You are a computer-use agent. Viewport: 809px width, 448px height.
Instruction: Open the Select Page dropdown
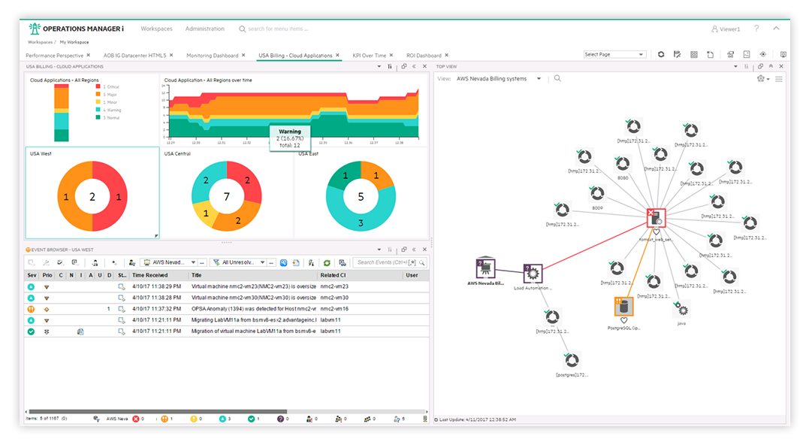(x=614, y=54)
